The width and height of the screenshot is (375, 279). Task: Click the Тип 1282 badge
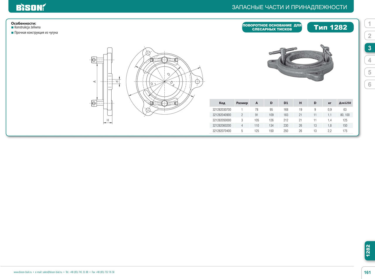click(x=330, y=27)
